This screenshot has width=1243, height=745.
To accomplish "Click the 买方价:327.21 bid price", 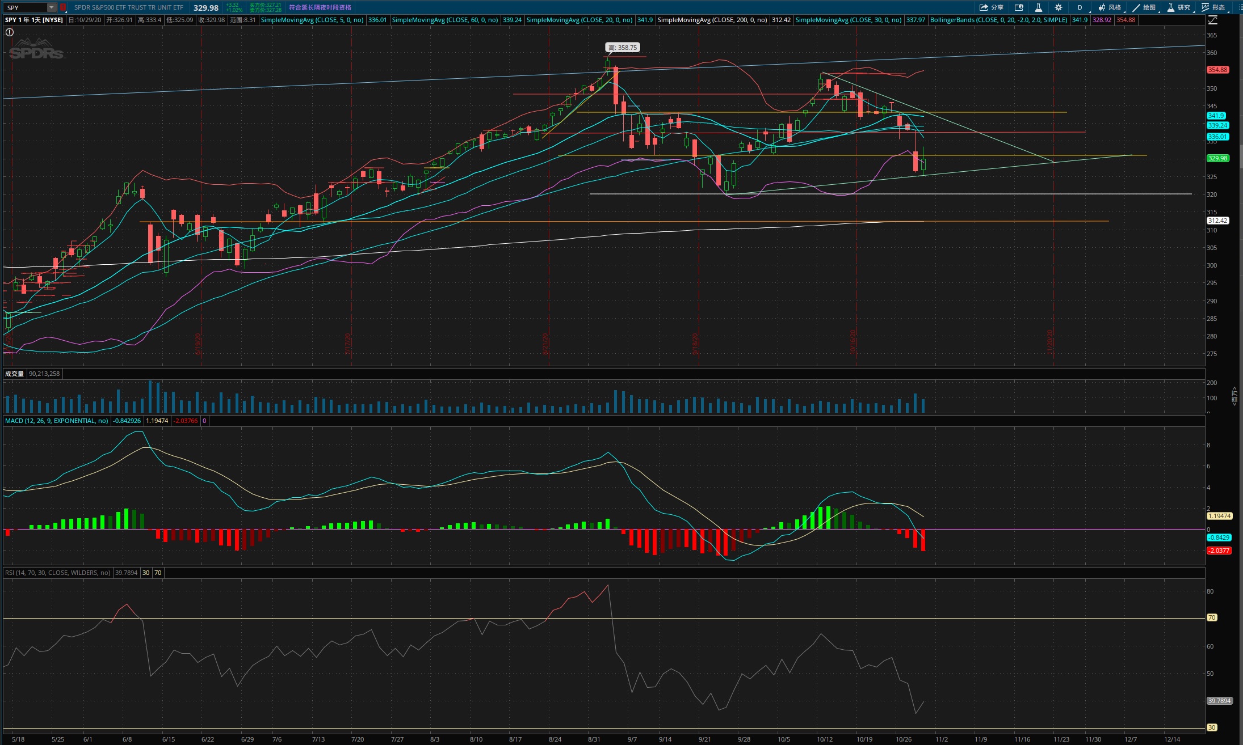I will pos(266,5).
